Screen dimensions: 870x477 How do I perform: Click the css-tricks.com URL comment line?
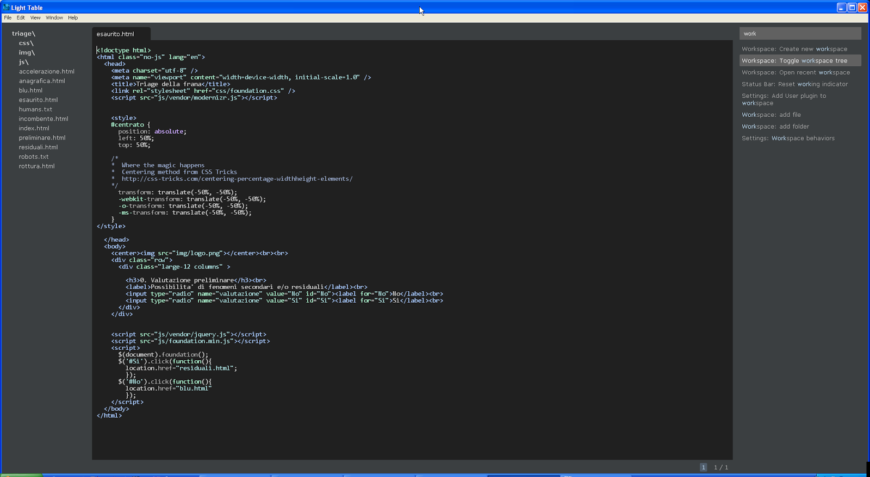point(232,179)
